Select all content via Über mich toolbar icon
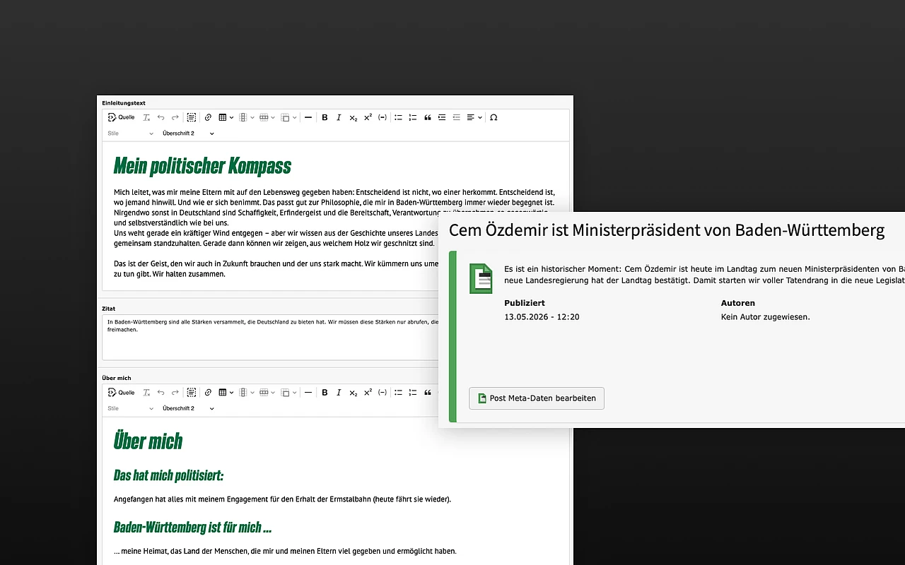The width and height of the screenshot is (905, 565). (x=191, y=392)
